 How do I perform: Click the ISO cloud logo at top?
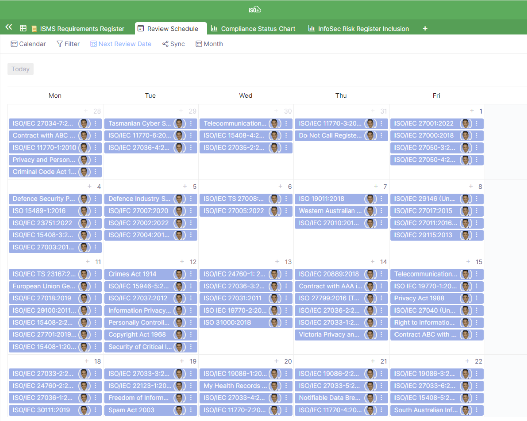coord(255,10)
